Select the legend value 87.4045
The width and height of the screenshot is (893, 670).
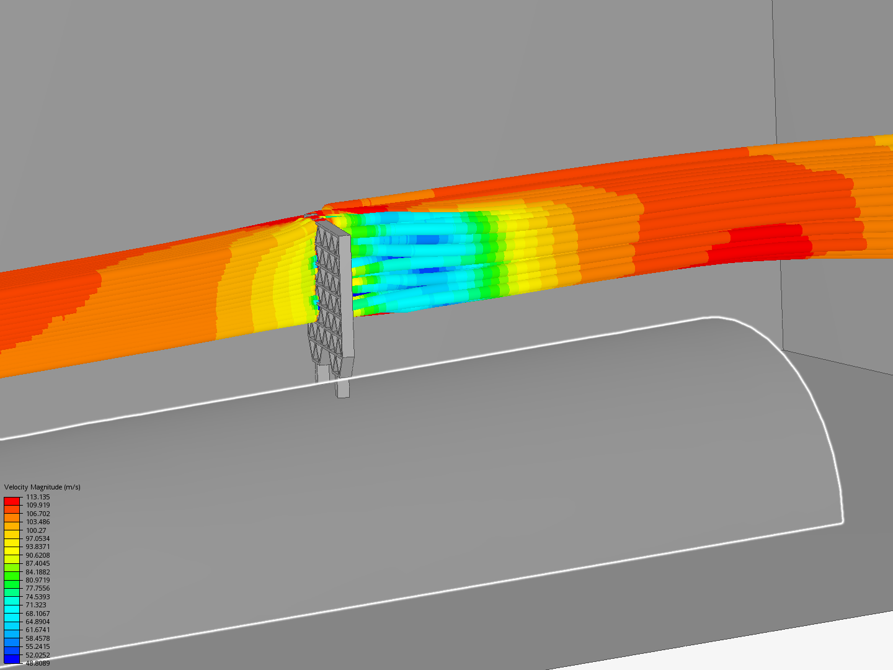click(38, 563)
